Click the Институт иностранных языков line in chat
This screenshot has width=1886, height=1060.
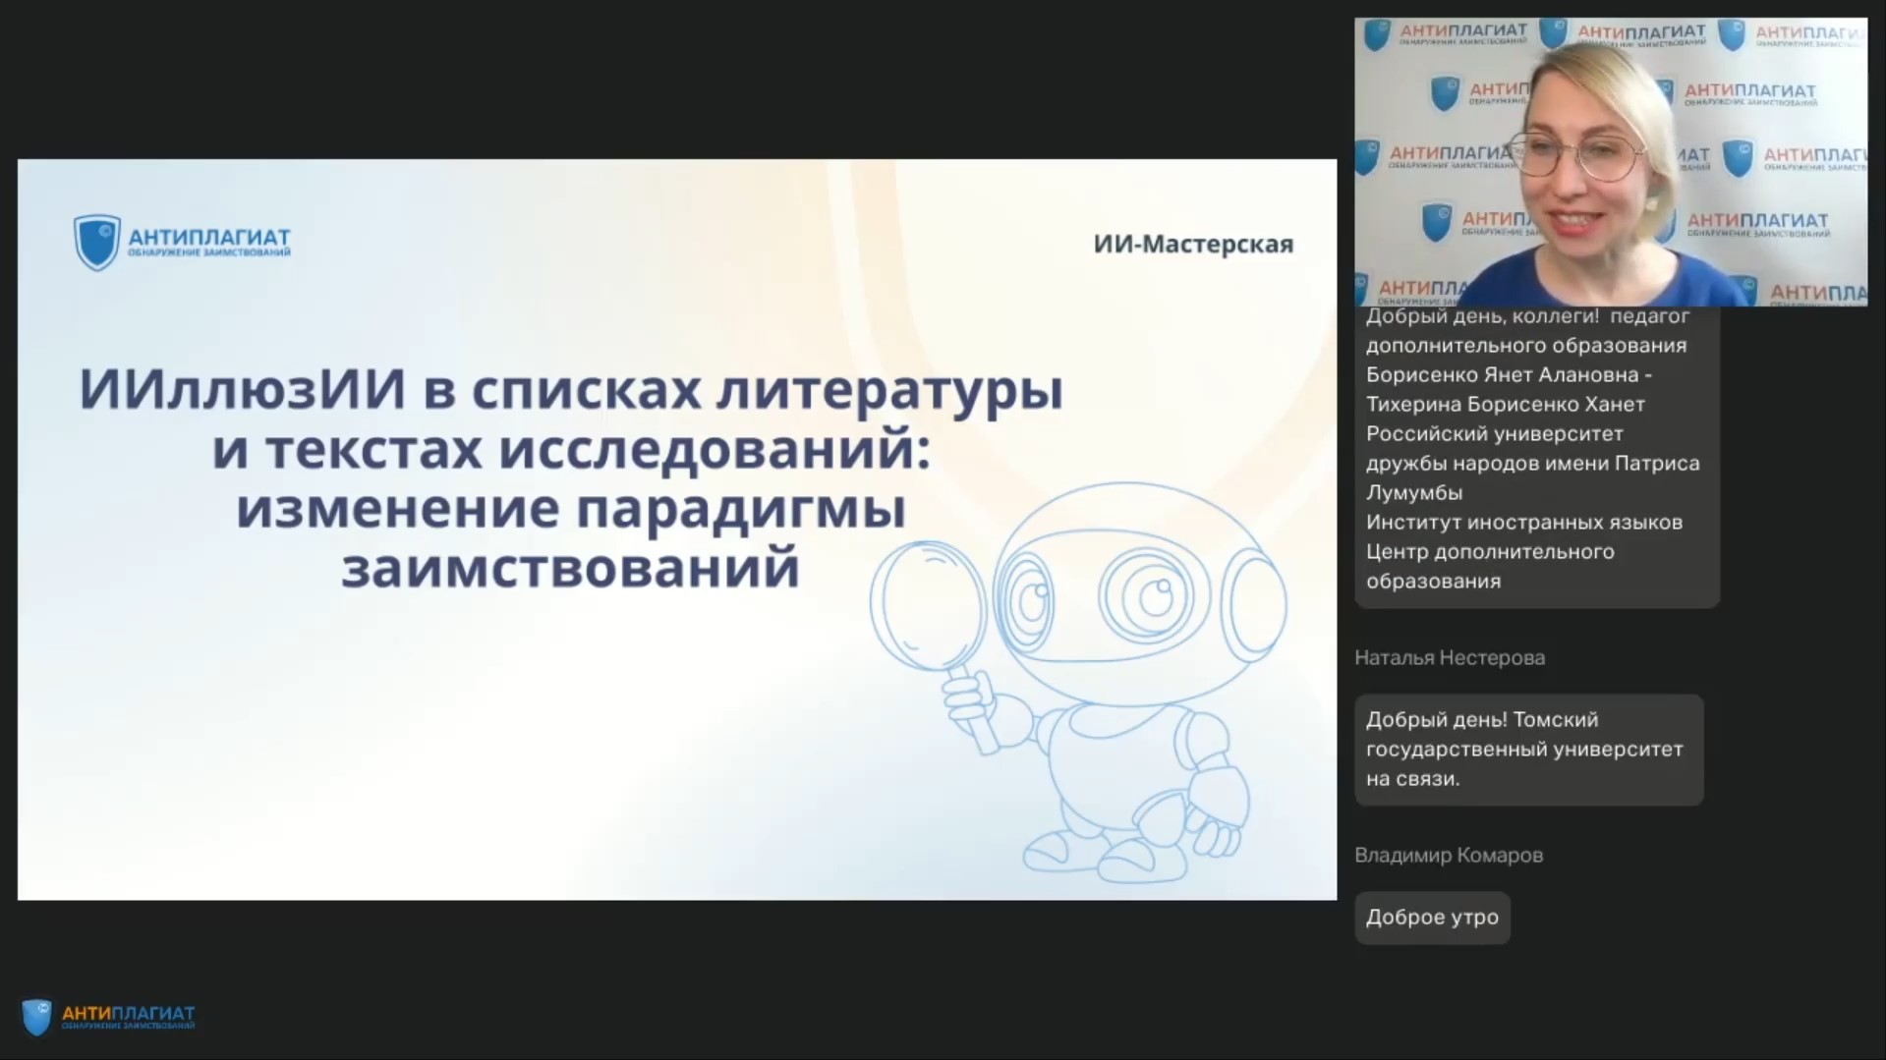[1523, 522]
